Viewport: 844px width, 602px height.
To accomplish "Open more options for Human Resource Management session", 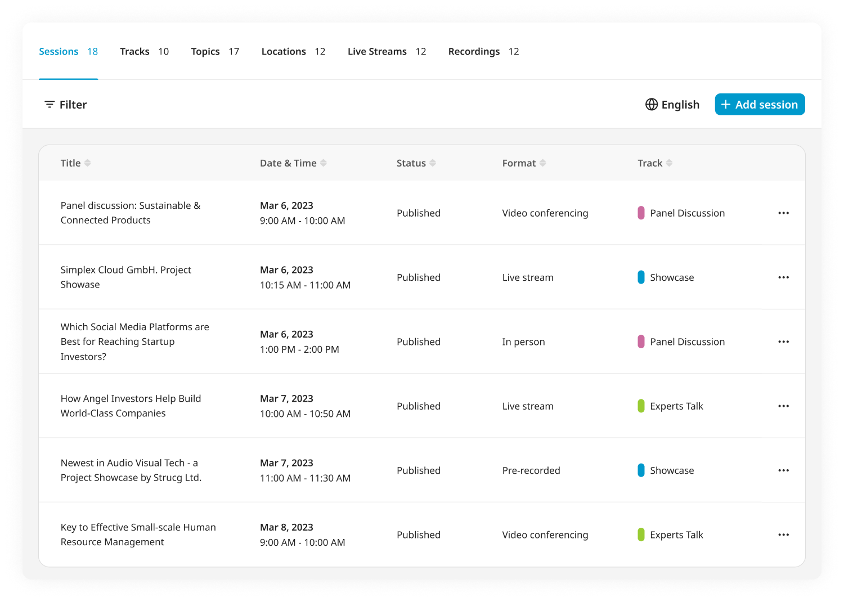I will pyautogui.click(x=783, y=534).
